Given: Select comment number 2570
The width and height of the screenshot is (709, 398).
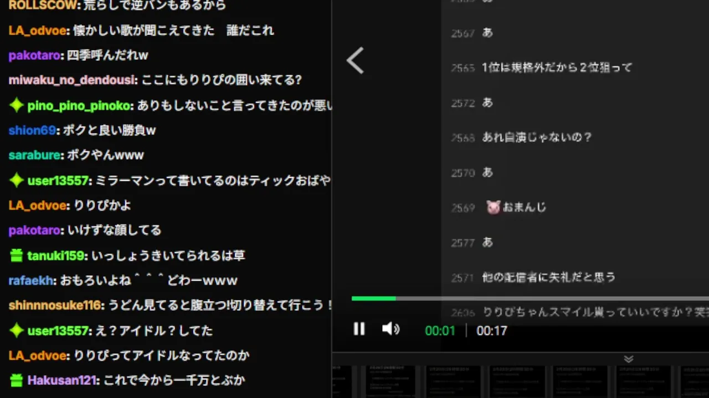Looking at the screenshot, I should click(x=463, y=173).
